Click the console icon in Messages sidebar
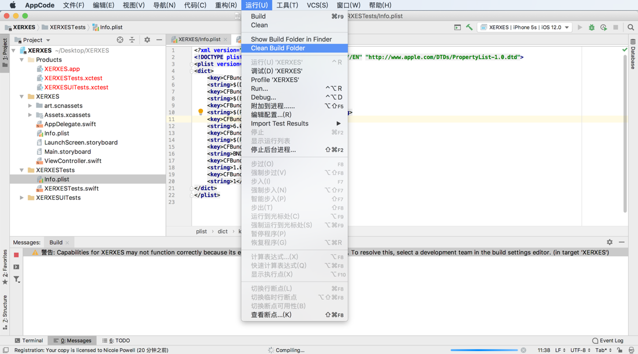638x354 pixels. (16, 267)
